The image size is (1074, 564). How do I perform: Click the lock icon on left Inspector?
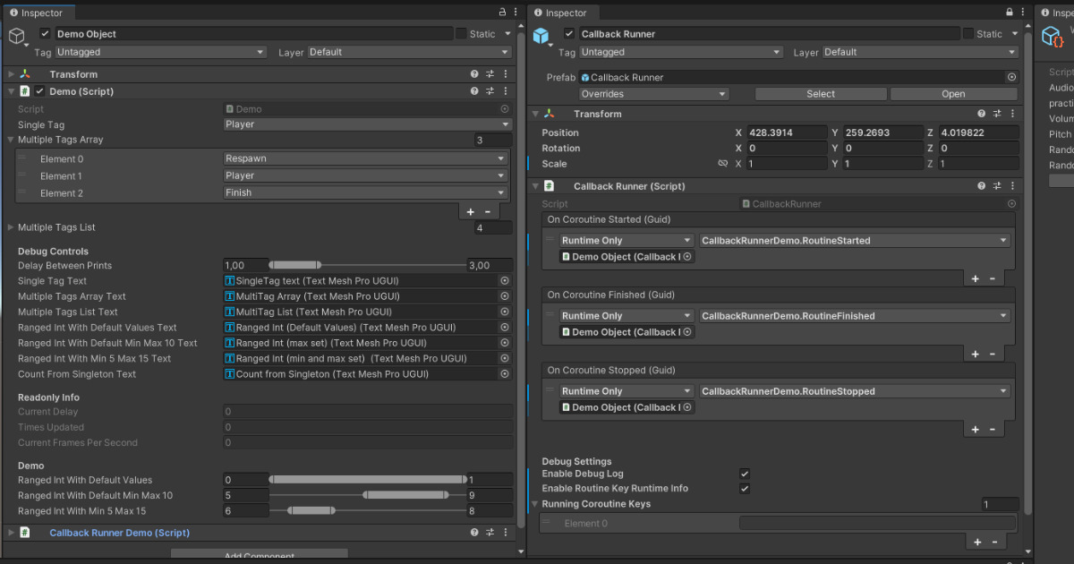pyautogui.click(x=502, y=13)
